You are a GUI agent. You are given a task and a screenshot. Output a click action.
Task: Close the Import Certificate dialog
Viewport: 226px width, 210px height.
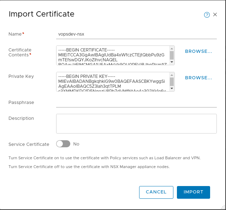pos(215,15)
